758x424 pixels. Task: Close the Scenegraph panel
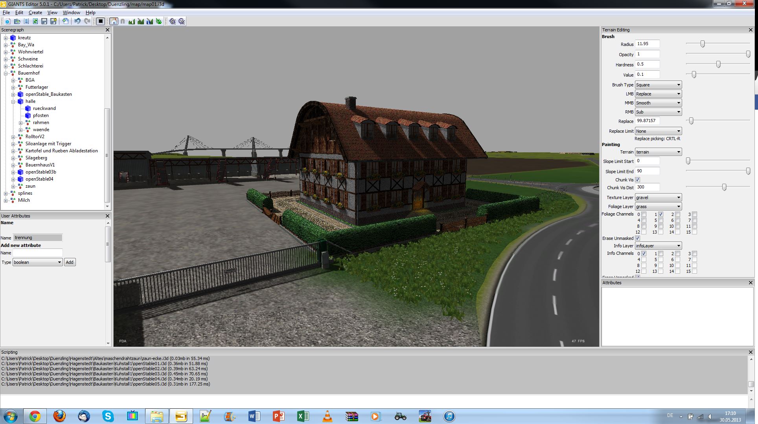click(x=108, y=30)
